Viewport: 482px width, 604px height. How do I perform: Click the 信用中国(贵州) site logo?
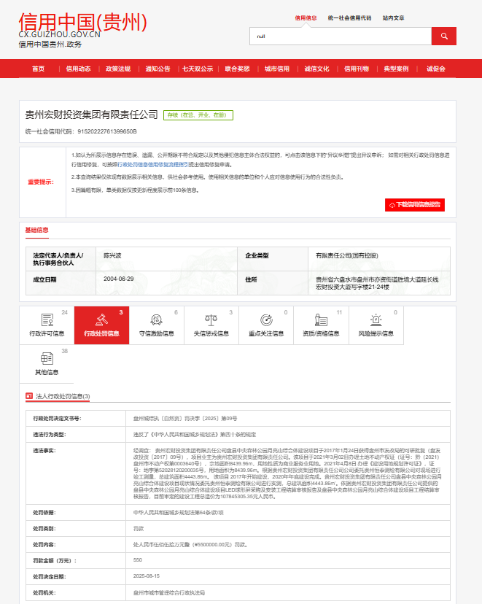pyautogui.click(x=82, y=22)
